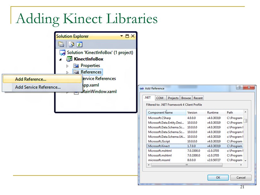Screen dimensions: 260x195
Task: Maximize the Solution Explorer panel
Action: (127, 36)
